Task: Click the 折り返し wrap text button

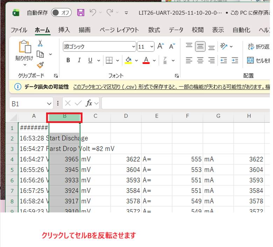Action: click(258, 47)
